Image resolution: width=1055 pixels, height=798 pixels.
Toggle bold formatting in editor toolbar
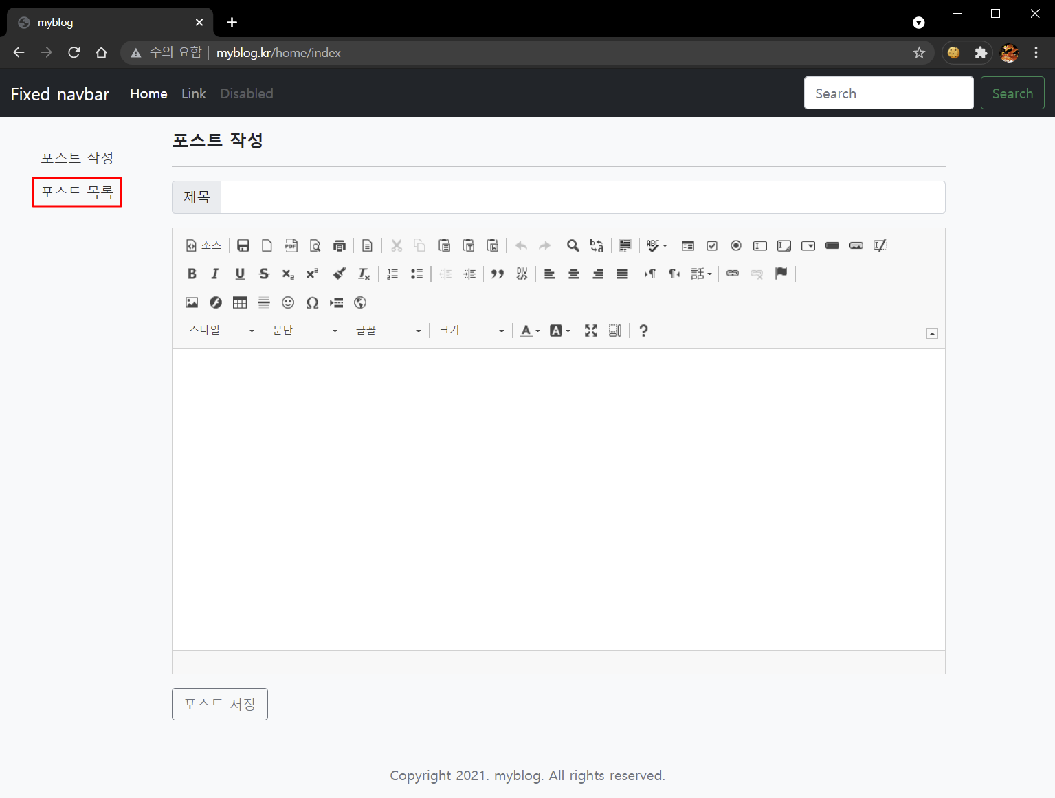click(x=192, y=274)
